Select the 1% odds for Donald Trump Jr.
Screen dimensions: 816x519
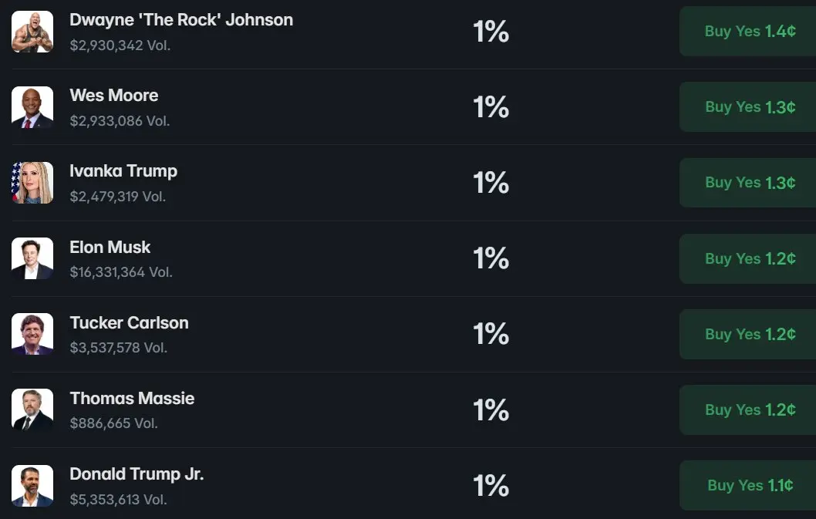coord(491,486)
